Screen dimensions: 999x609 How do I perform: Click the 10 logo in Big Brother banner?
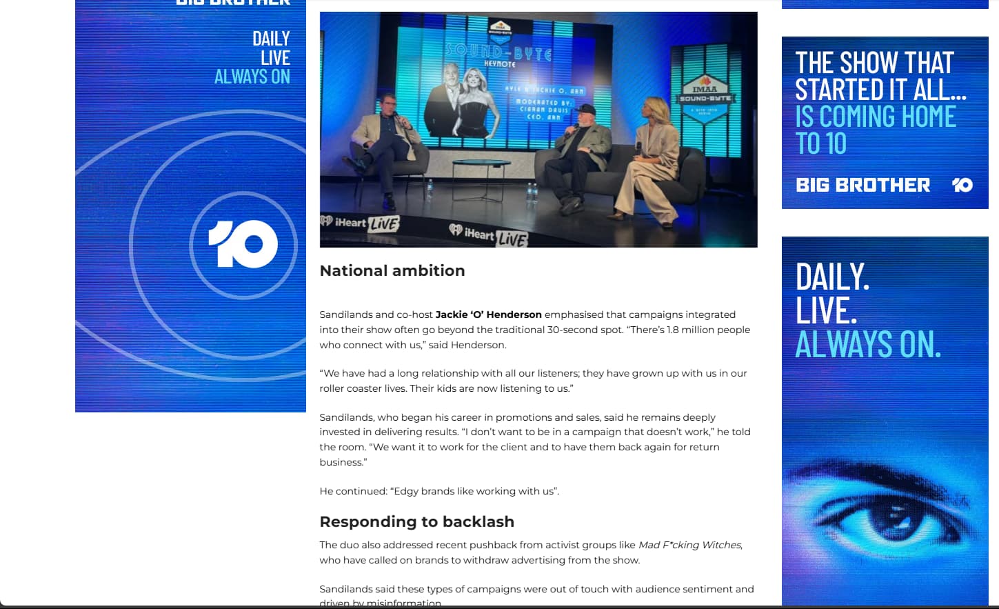coord(962,185)
